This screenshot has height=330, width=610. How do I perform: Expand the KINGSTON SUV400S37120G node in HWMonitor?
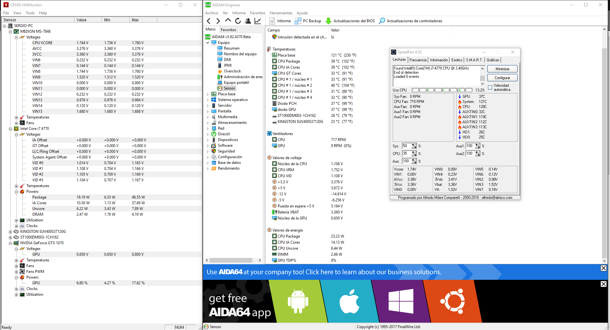pos(10,232)
